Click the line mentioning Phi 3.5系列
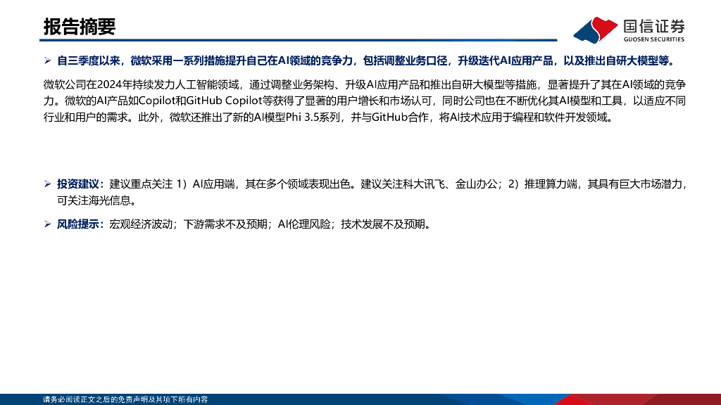Screen dimensions: 721x405 328,117
